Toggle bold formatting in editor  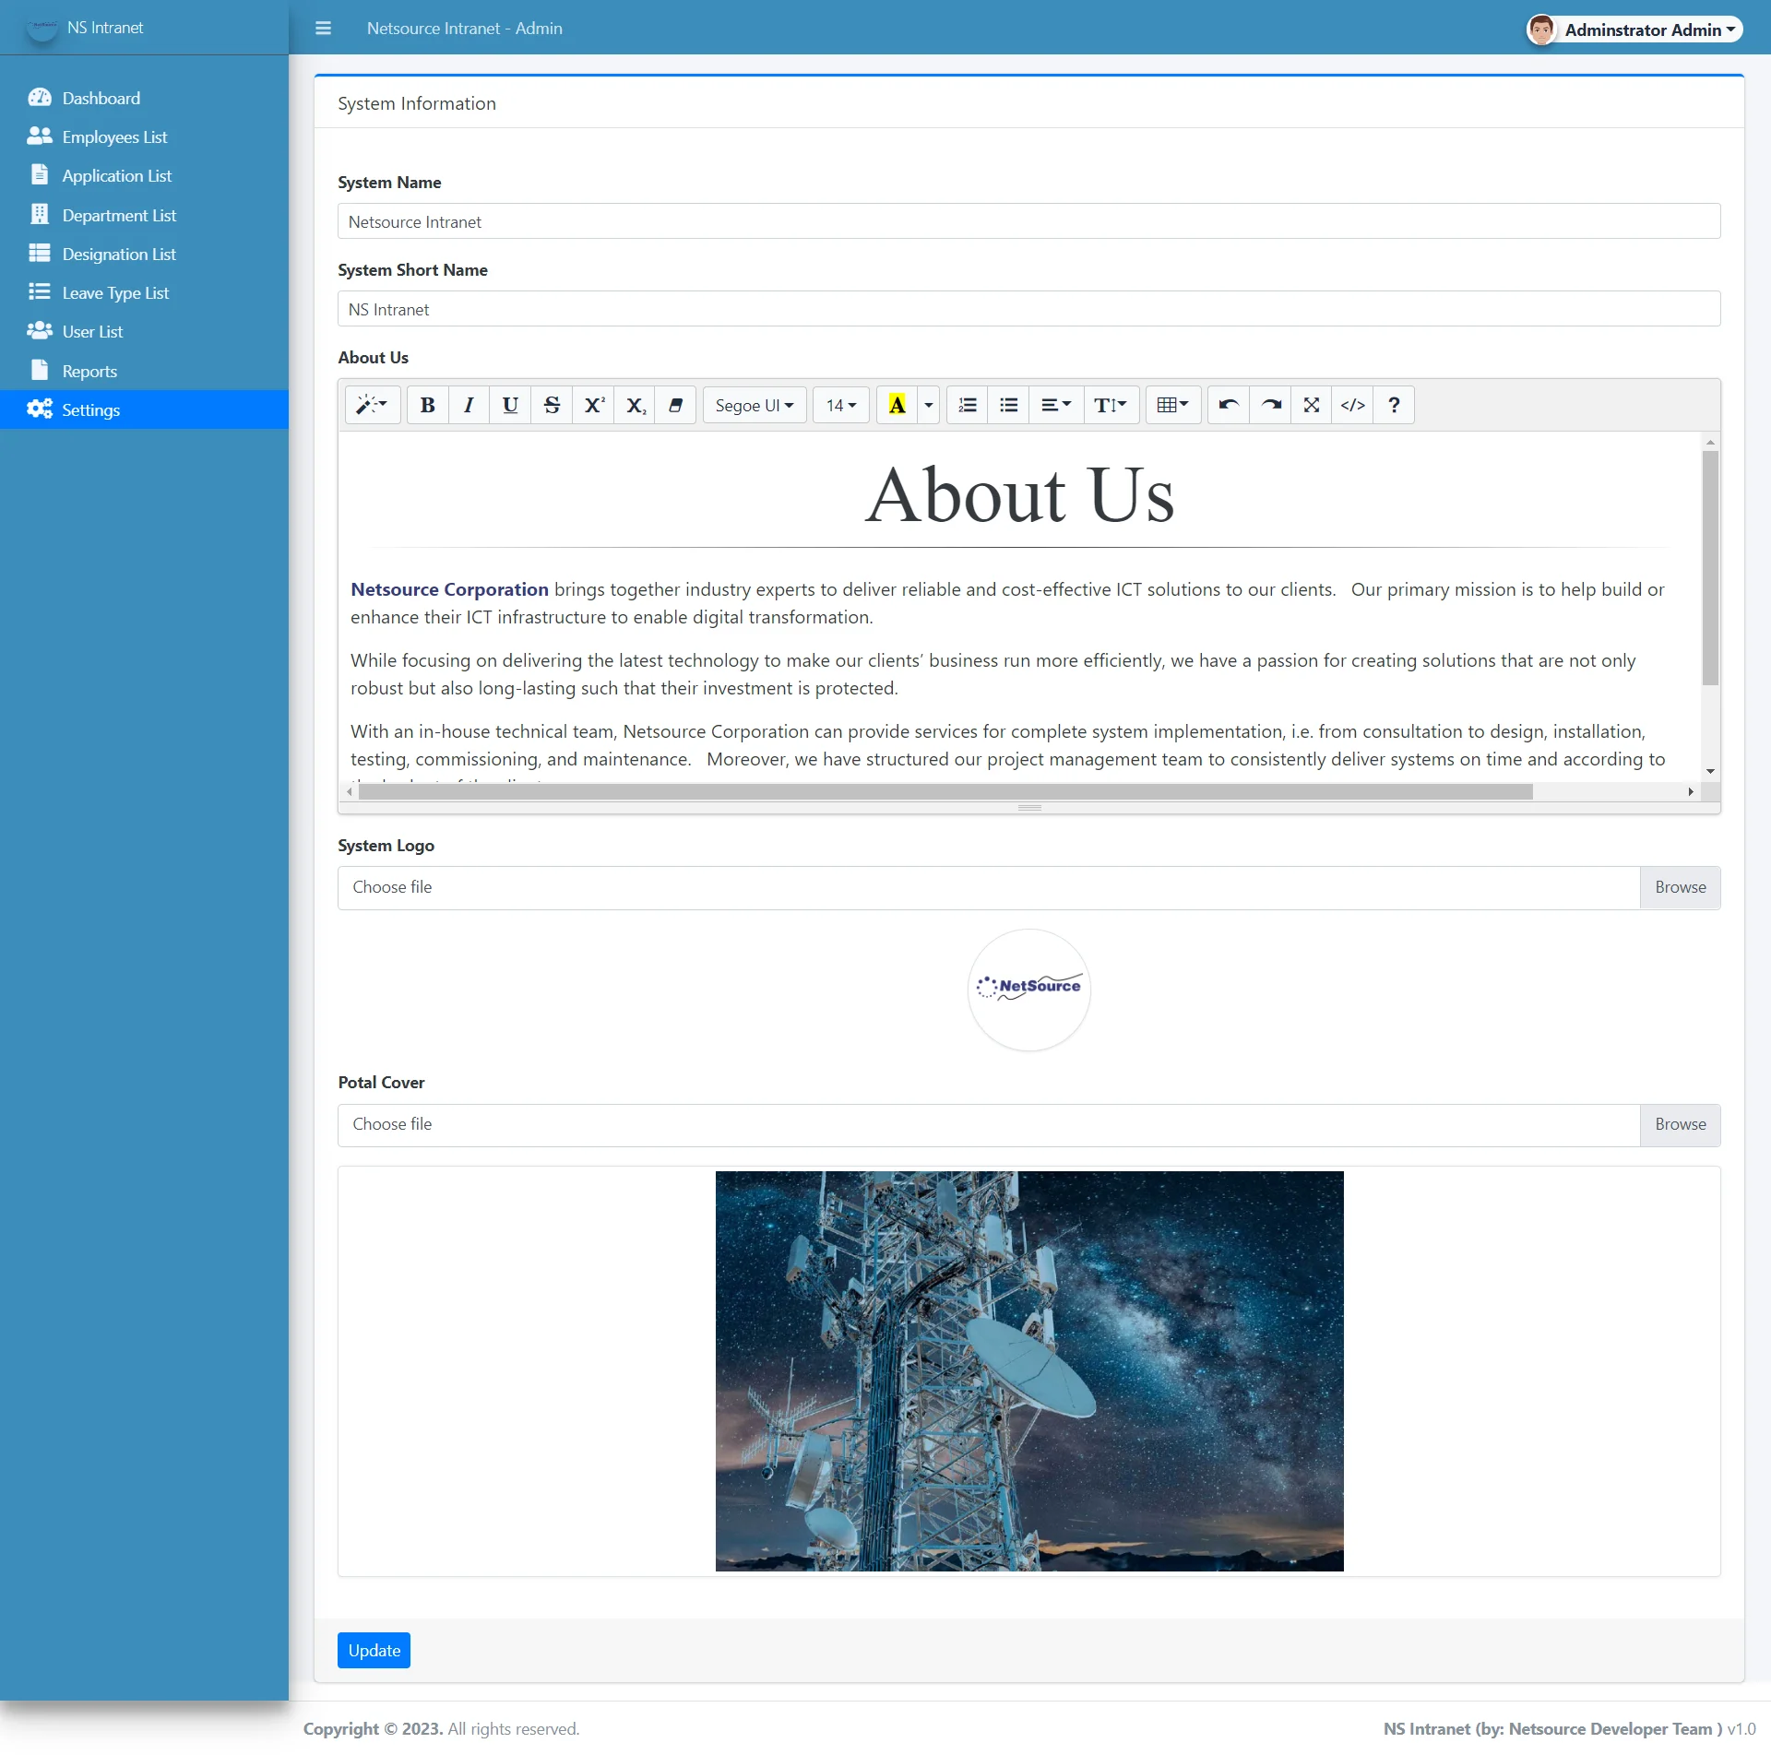428,405
